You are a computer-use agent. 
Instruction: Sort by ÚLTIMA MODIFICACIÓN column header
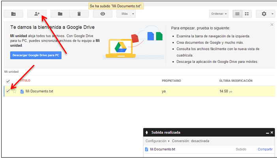pos(236,81)
